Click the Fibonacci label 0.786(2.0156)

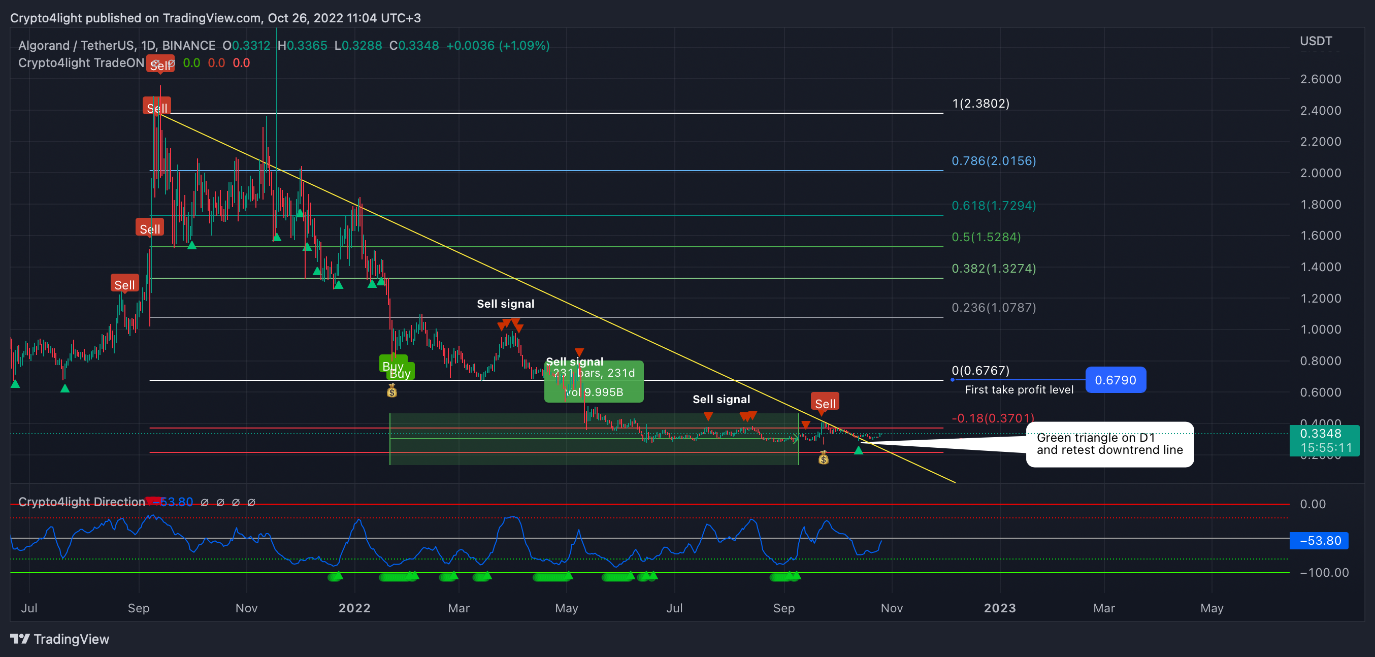(x=994, y=161)
